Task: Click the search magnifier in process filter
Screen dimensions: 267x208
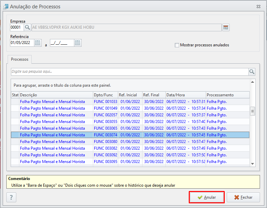Action: (x=252, y=72)
